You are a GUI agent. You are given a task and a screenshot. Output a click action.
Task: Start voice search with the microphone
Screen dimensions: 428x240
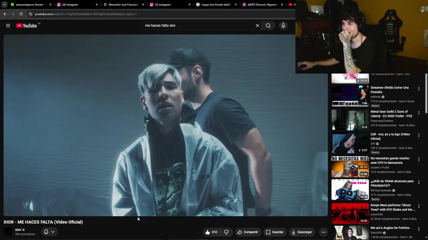pos(283,26)
